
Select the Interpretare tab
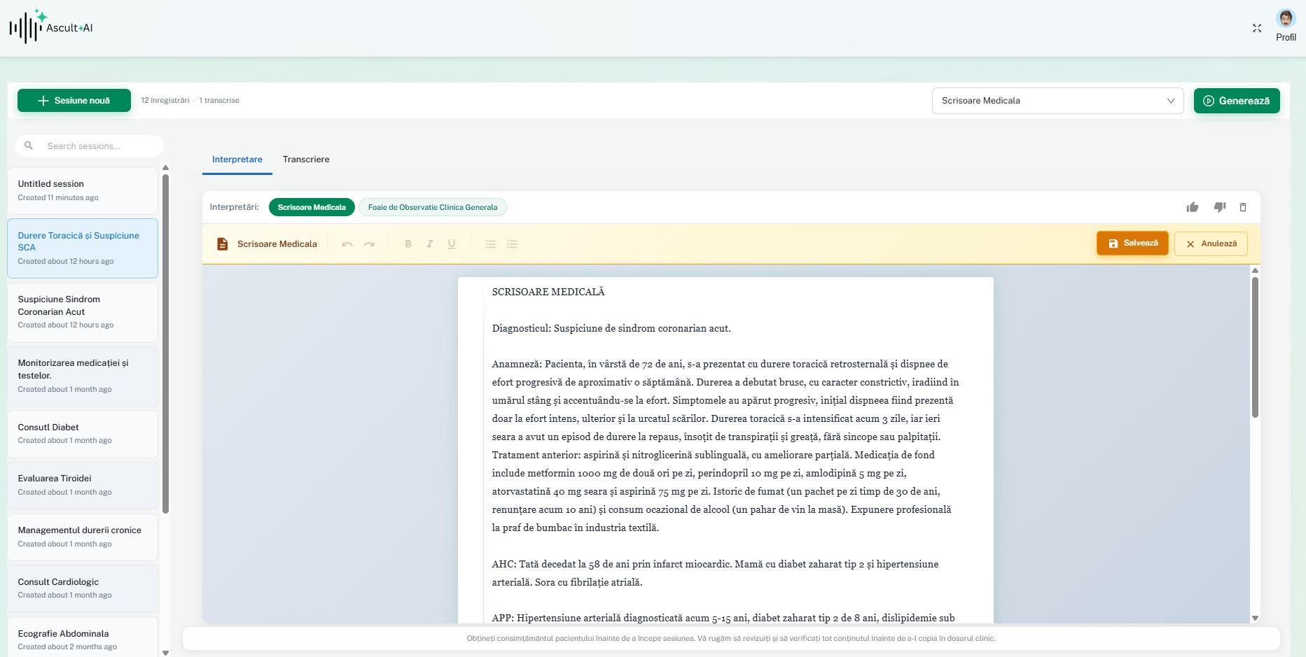click(237, 160)
